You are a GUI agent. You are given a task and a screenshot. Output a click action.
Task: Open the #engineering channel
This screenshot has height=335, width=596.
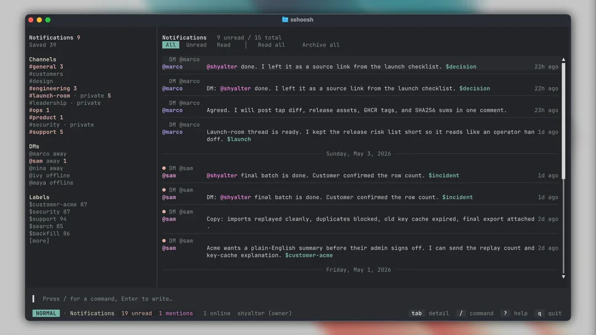53,88
